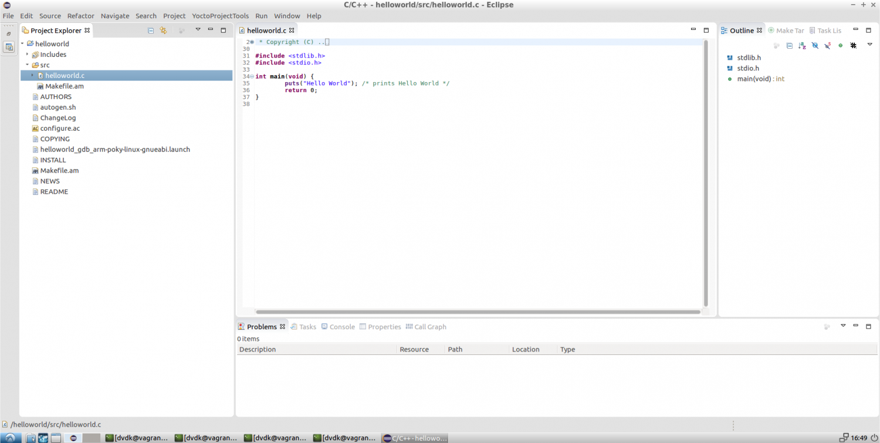Collapse all in Project Explorer toolbar
Image resolution: width=880 pixels, height=443 pixels.
click(x=151, y=31)
